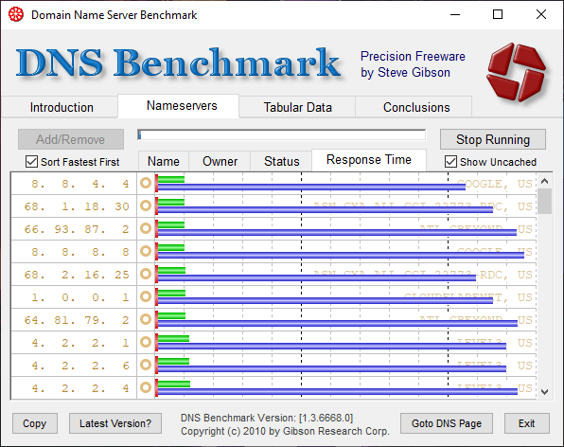Select the Response Time column tab
This screenshot has height=447, width=564.
coord(369,159)
